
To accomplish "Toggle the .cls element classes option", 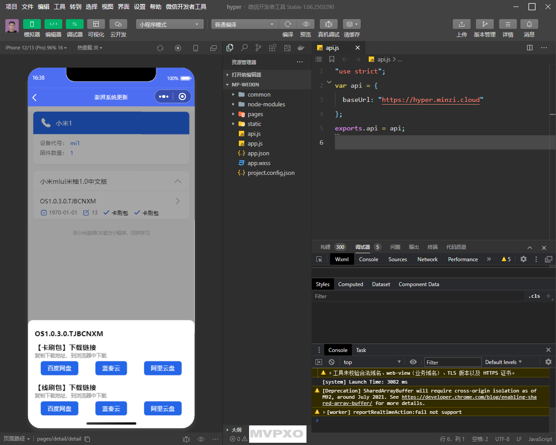I will point(534,296).
